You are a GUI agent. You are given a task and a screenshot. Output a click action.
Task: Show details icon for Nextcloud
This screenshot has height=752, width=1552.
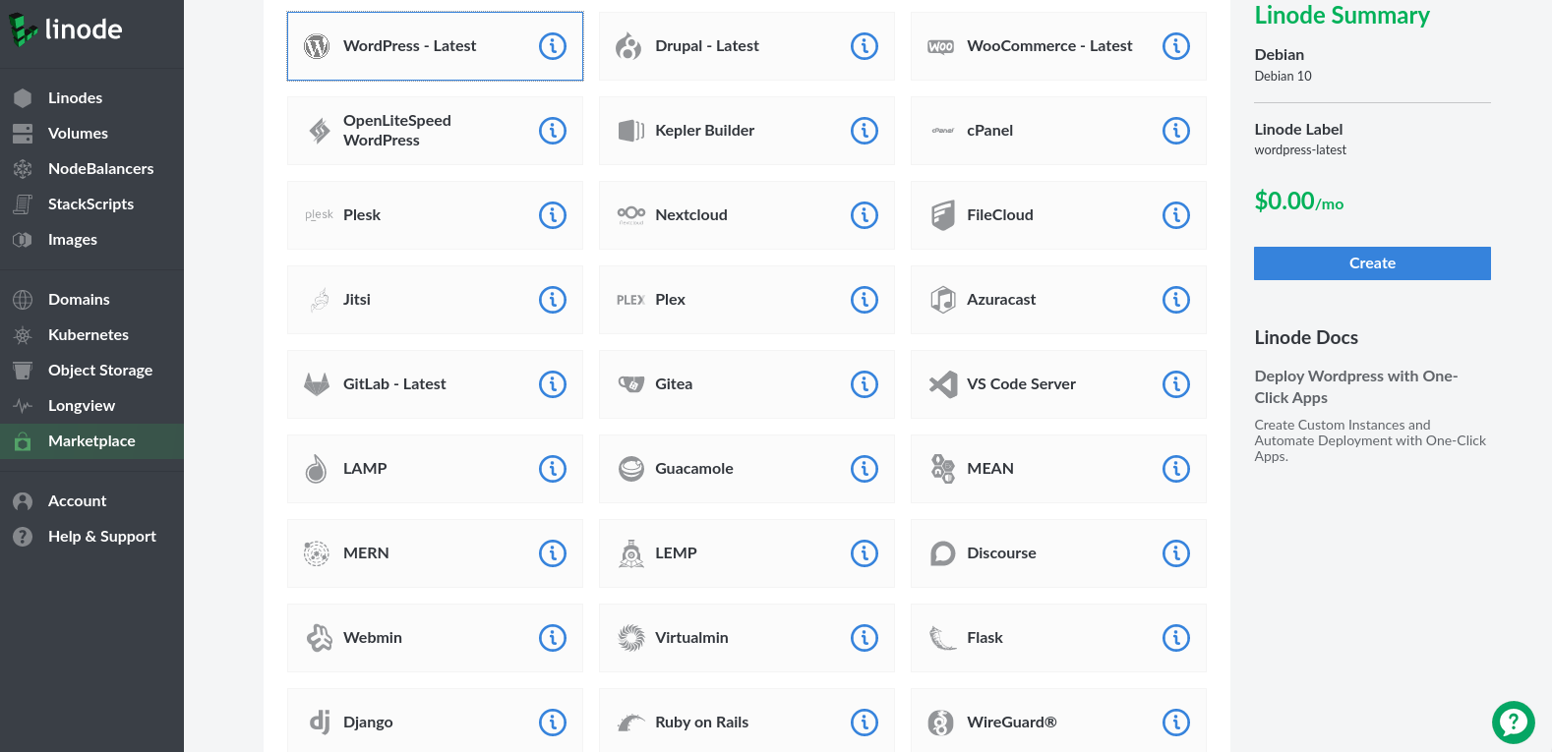(864, 215)
